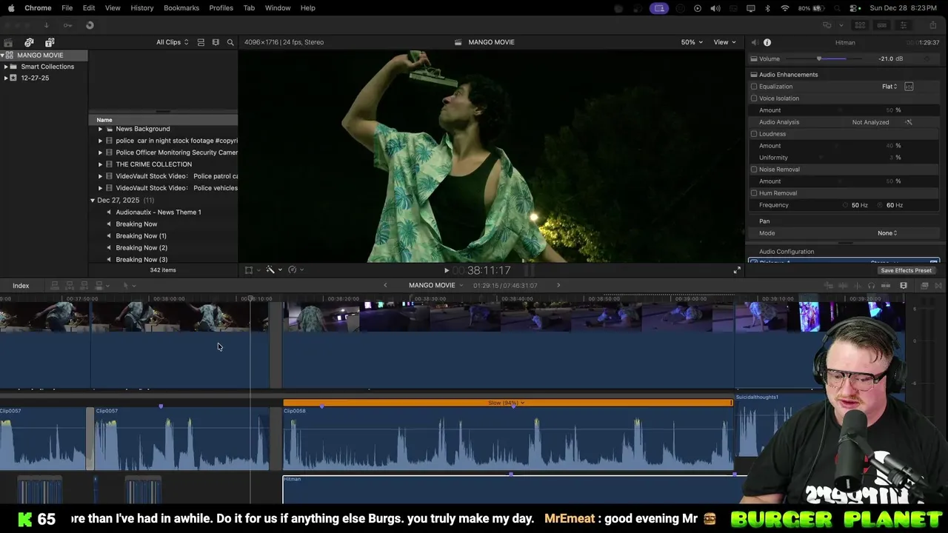Click the keyword editor key icon

(x=67, y=25)
